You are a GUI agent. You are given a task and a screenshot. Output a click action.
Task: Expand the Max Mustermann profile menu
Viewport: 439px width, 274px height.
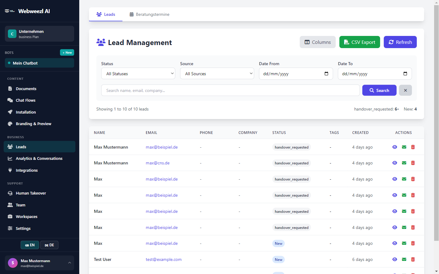(x=39, y=263)
